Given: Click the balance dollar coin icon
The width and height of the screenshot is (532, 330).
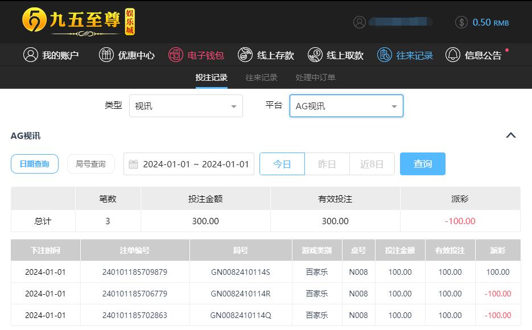Looking at the screenshot, I should click(461, 22).
